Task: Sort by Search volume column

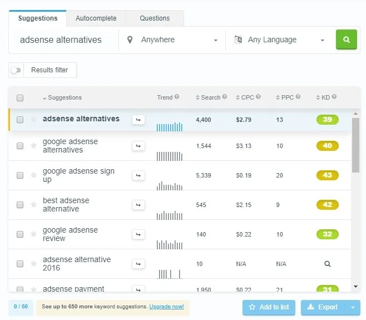Action: tap(208, 97)
